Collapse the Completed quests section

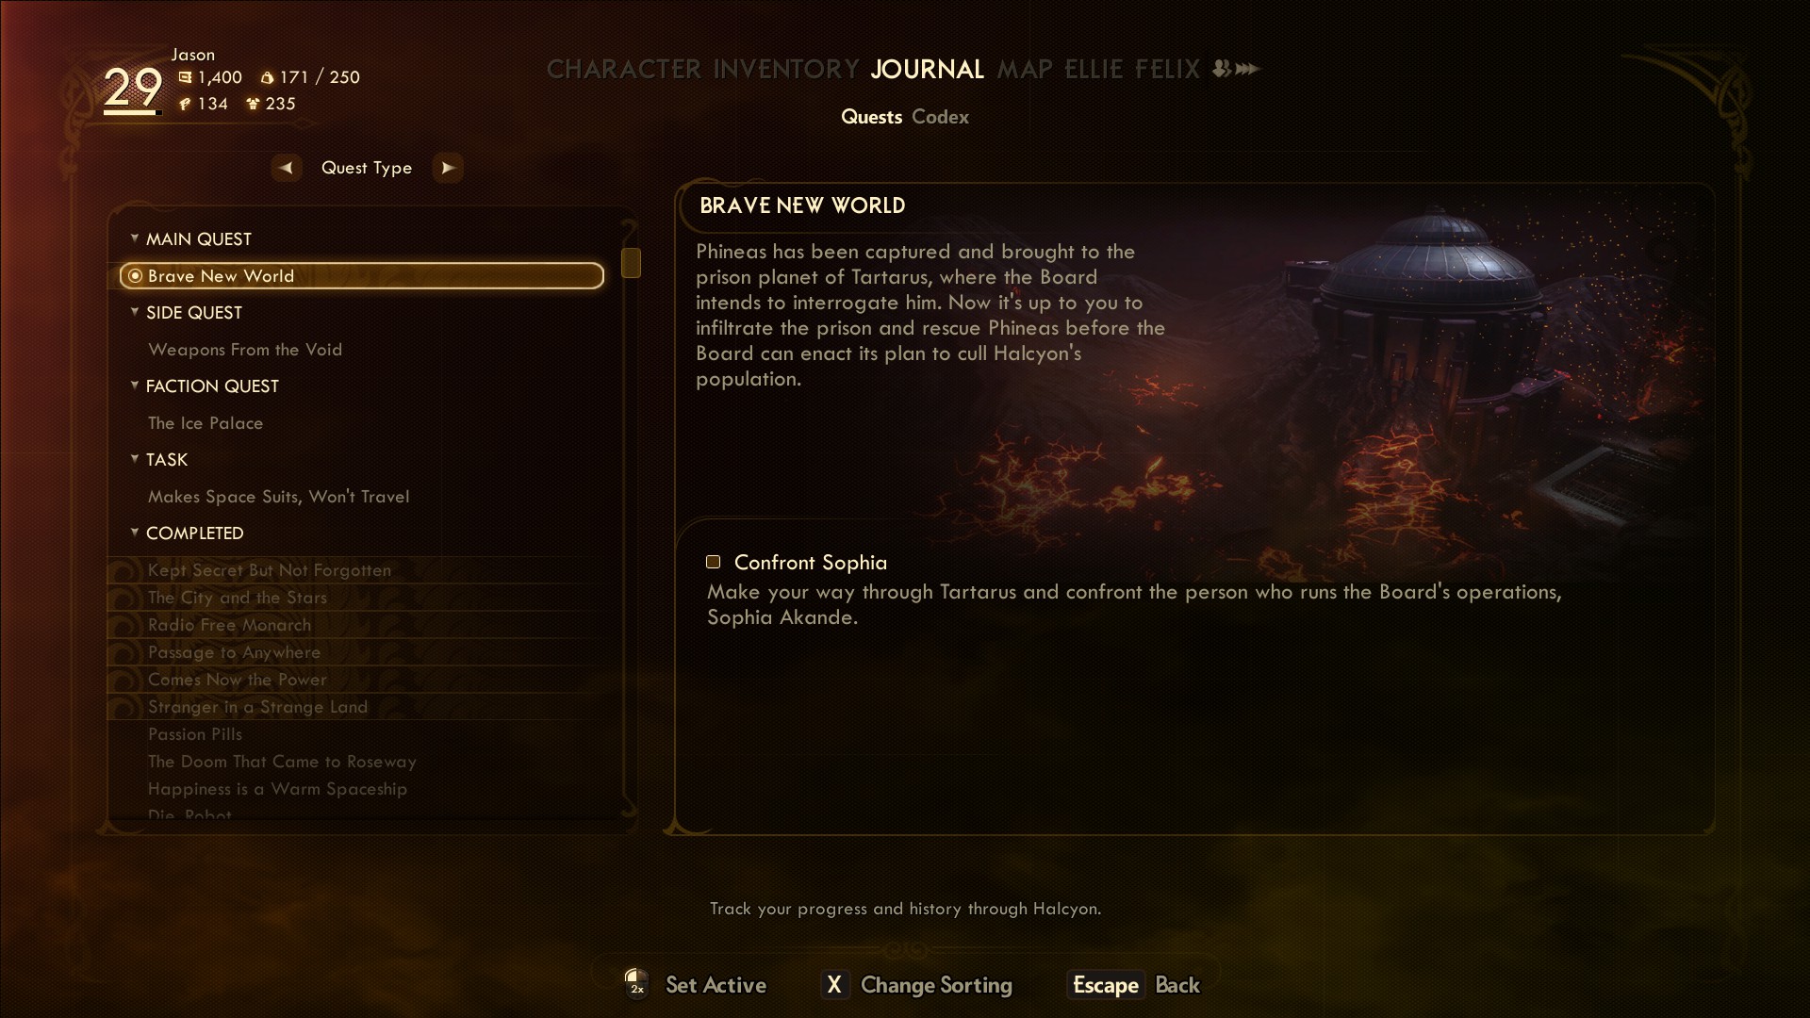coord(135,533)
